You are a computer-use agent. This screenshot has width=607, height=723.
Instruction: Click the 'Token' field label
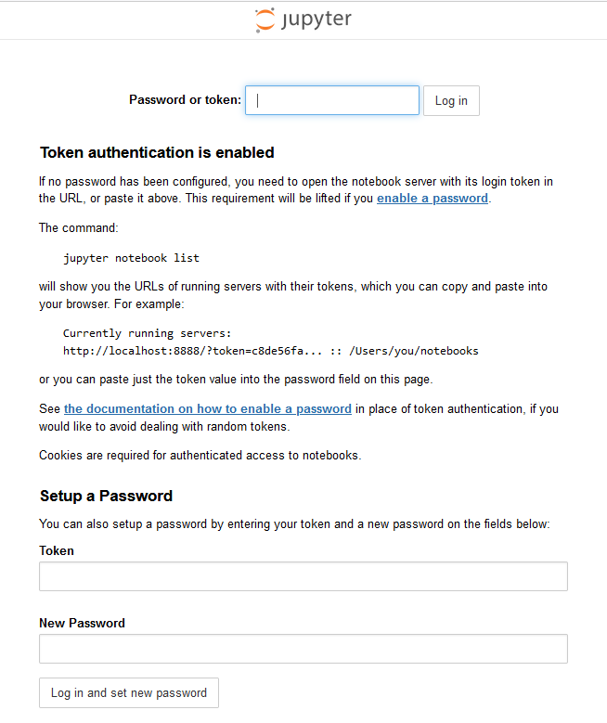(x=57, y=550)
